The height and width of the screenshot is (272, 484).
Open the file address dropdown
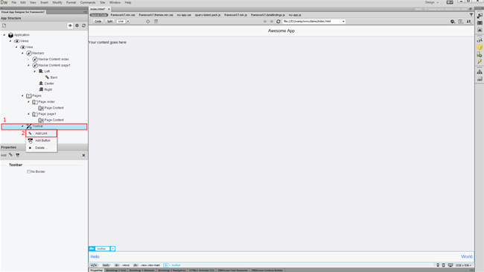(343, 22)
